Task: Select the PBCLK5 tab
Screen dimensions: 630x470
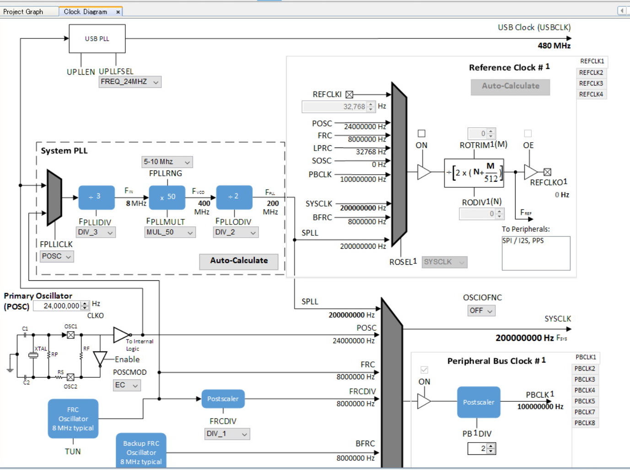Action: pyautogui.click(x=585, y=401)
